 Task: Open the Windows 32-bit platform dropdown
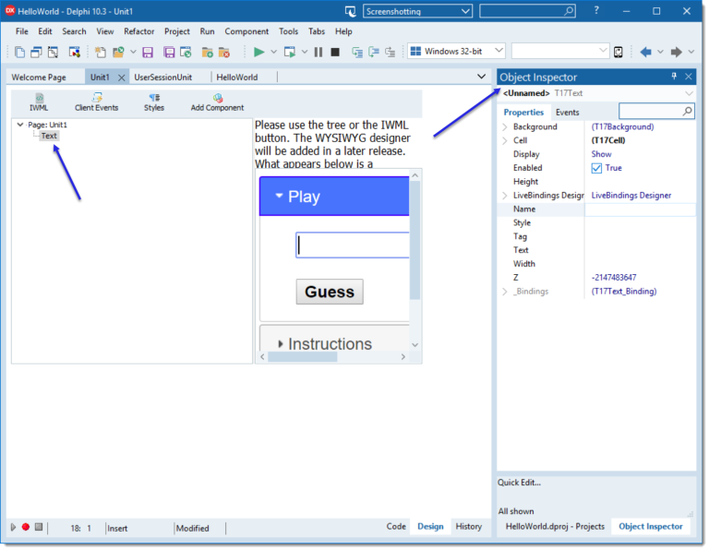457,52
